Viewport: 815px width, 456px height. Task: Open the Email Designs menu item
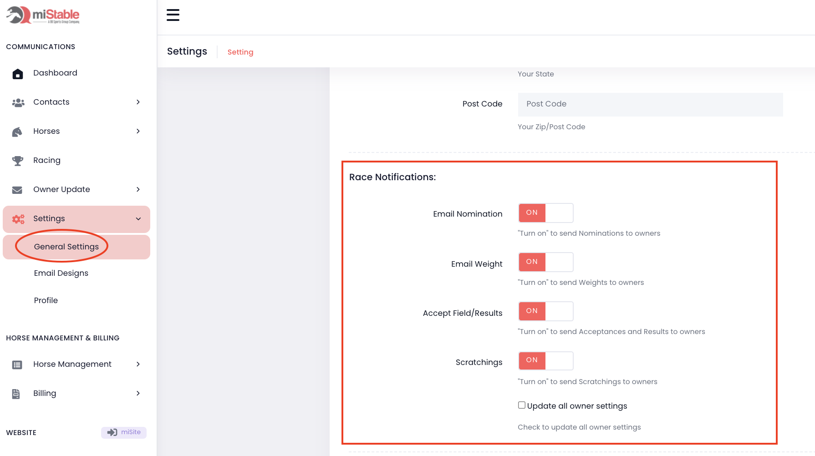coord(61,273)
